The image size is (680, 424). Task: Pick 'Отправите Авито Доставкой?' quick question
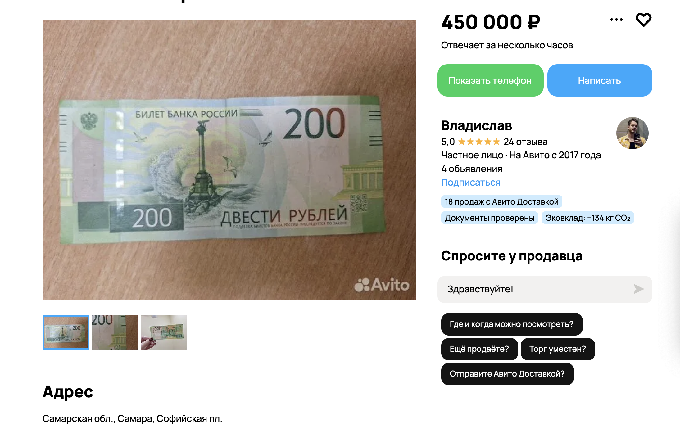[x=507, y=374]
